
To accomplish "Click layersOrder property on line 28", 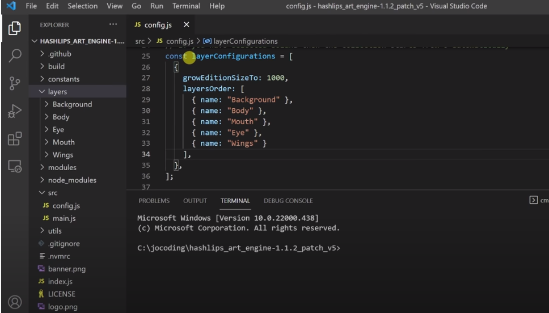I will pos(207,88).
